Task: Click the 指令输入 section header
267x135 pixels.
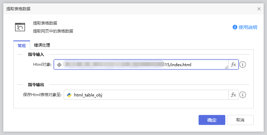Action: [38, 54]
